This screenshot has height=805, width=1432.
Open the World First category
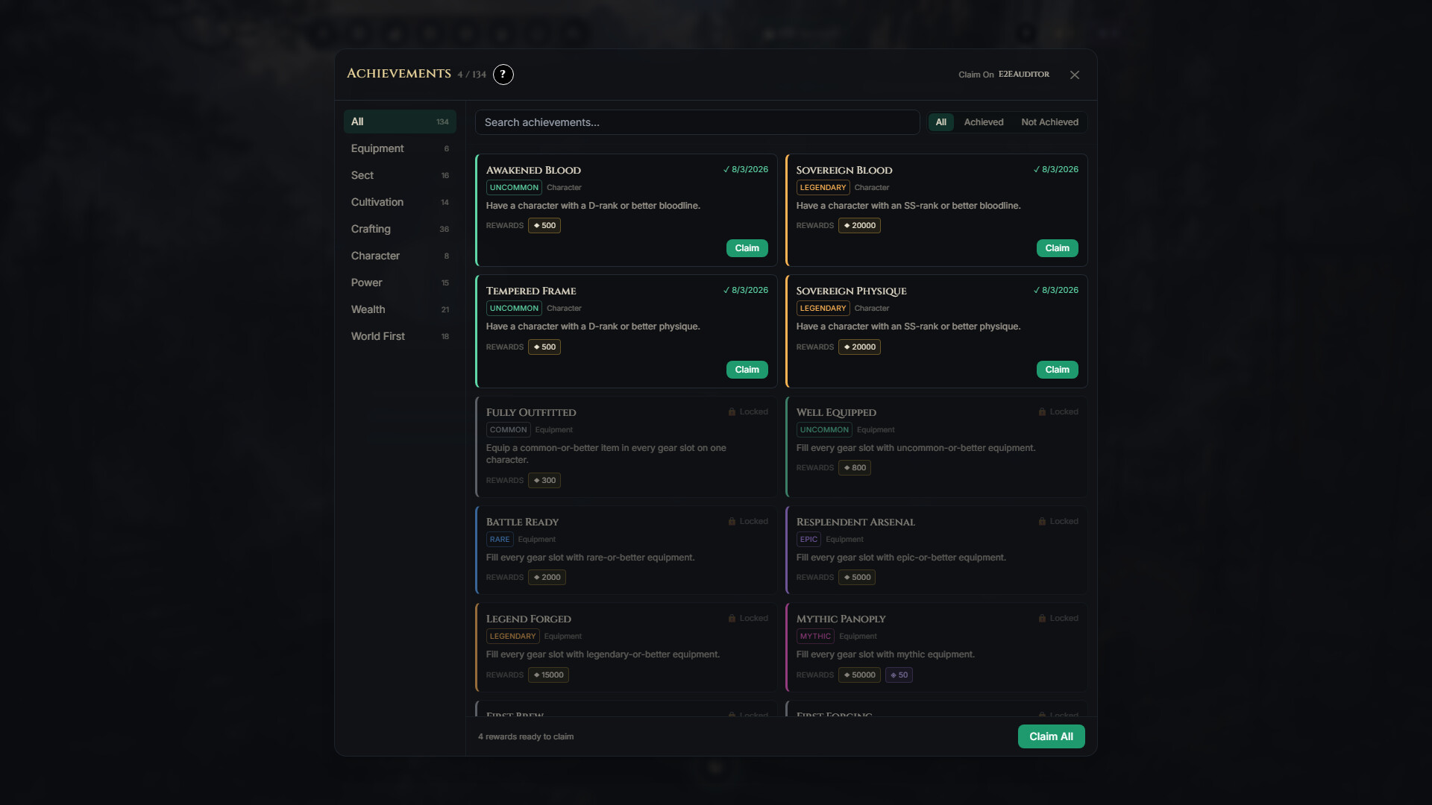(400, 336)
